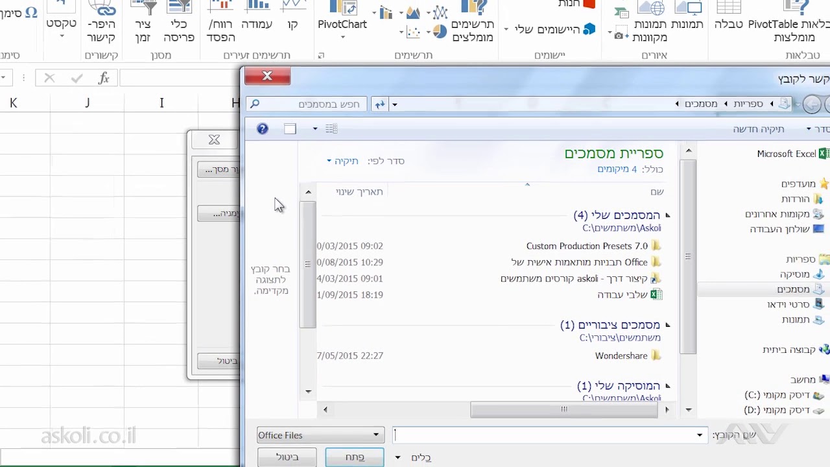
Task: Sort files by the שם column header
Action: 657,192
